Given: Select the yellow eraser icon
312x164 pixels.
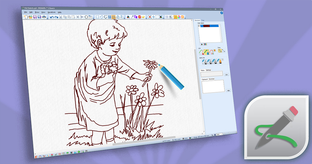Looking at the screenshot, I should 143,17.
